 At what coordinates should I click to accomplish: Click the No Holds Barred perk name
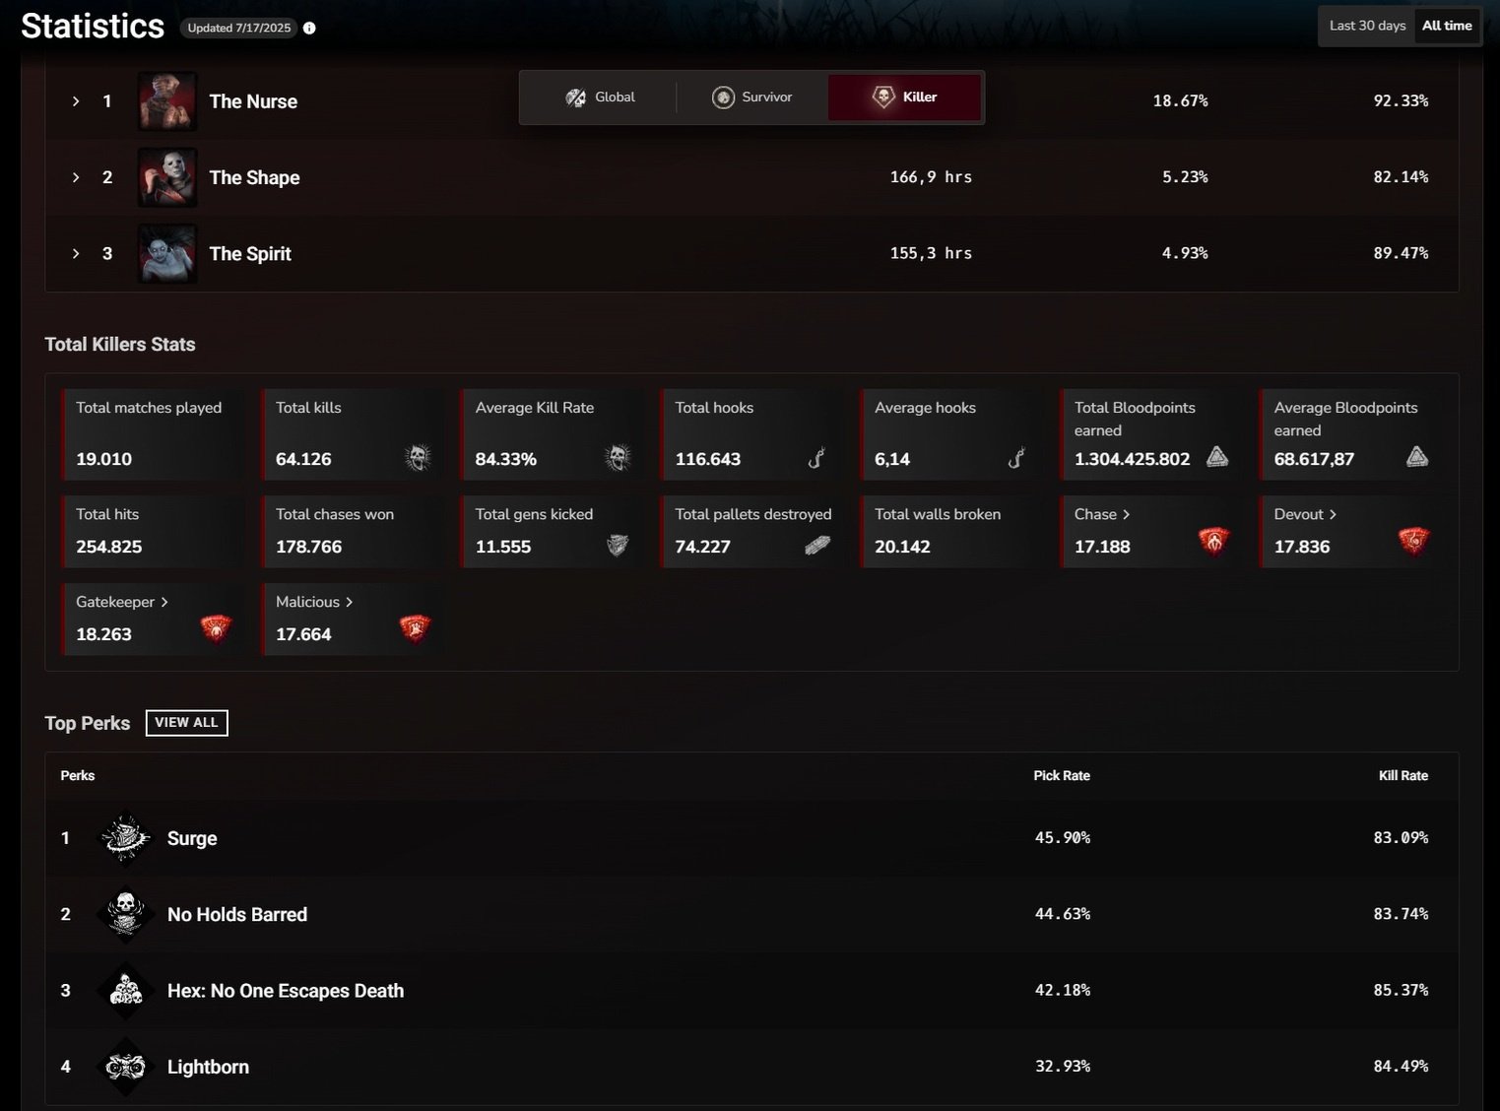pos(237,915)
